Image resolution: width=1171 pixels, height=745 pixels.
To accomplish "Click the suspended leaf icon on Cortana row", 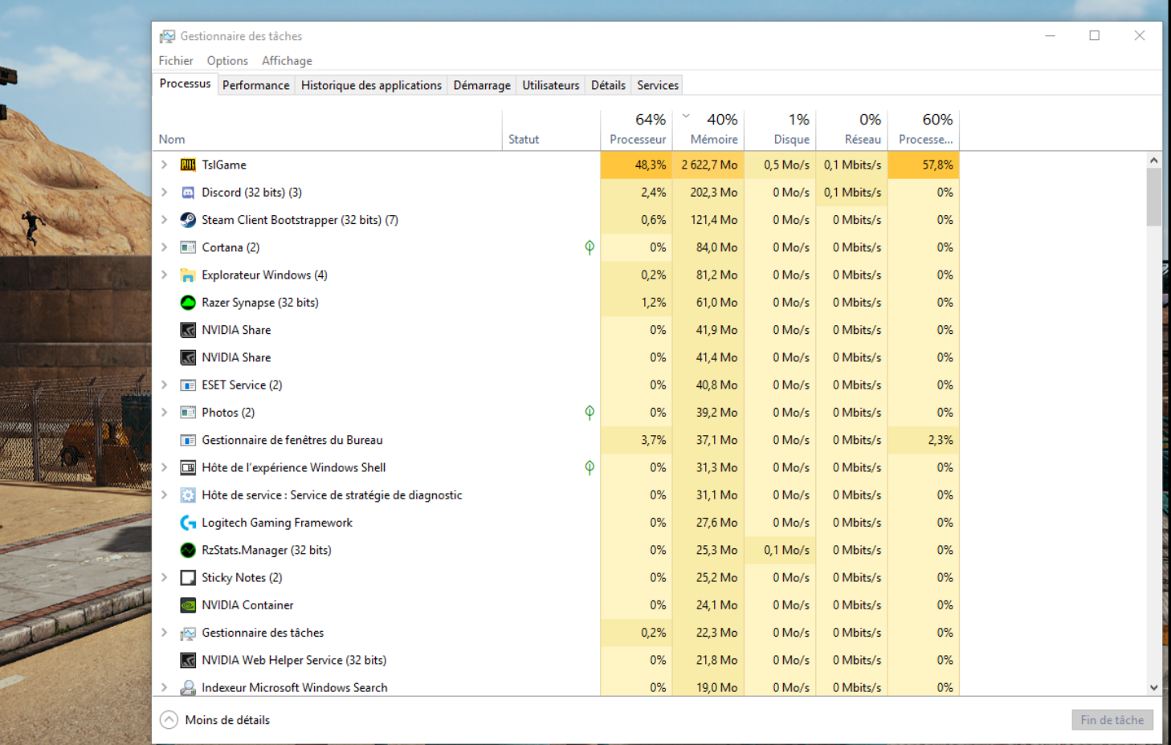I will point(590,247).
